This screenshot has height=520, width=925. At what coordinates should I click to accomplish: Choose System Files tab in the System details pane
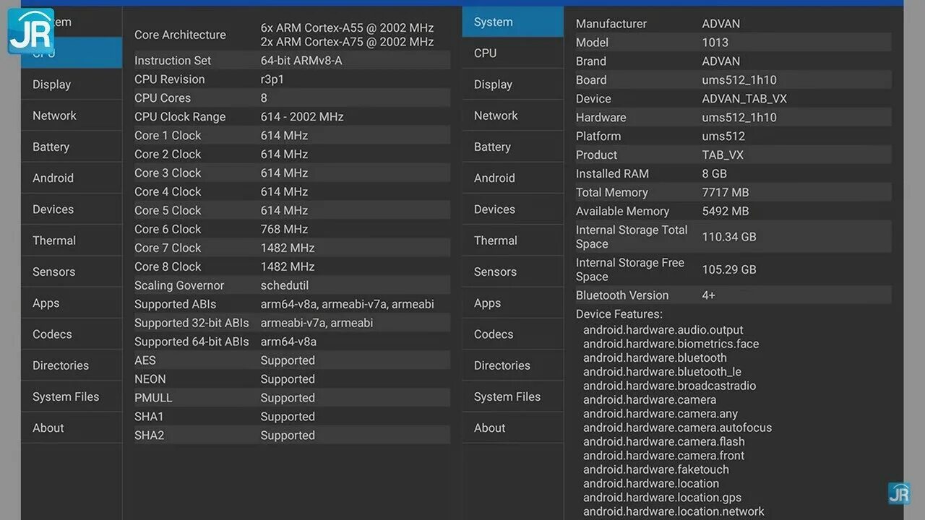pos(513,396)
